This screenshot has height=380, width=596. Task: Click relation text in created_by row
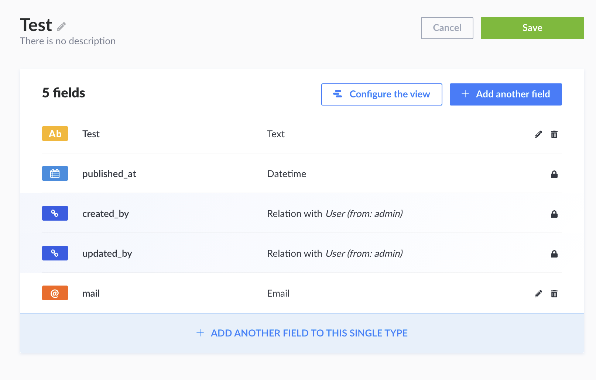click(335, 214)
